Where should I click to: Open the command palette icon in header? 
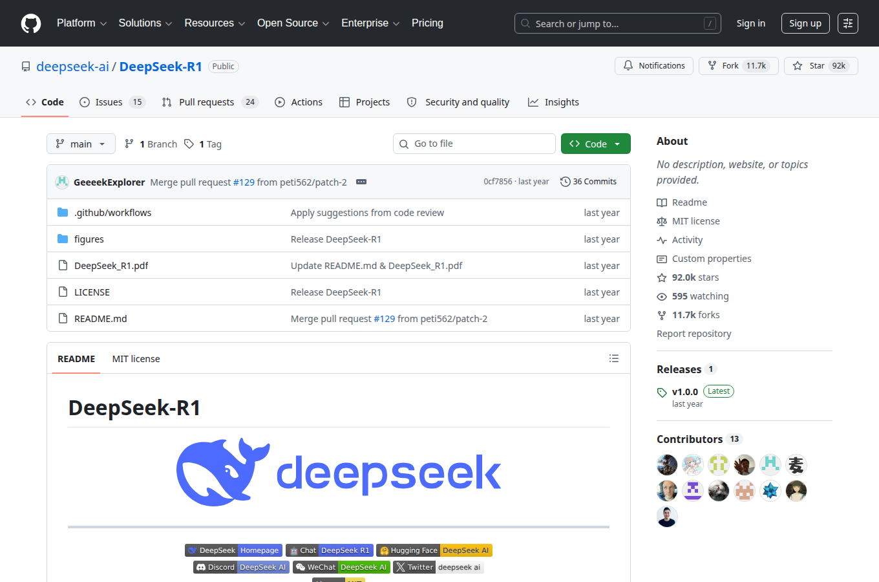(848, 23)
